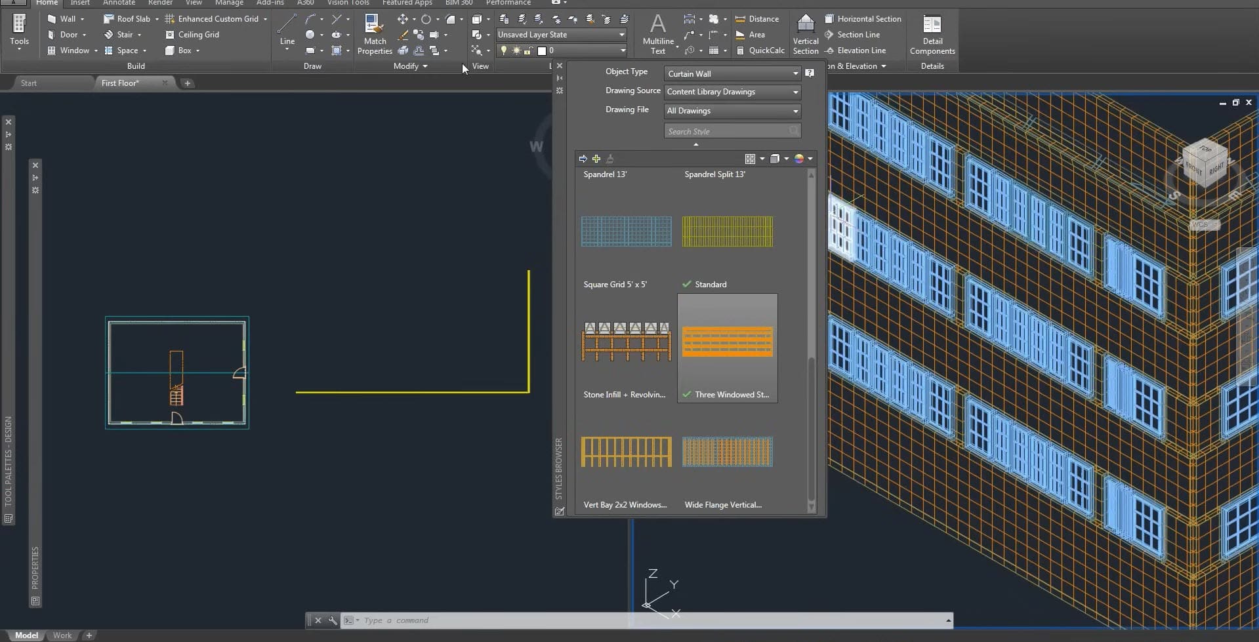Open the Annotate ribbon tab
This screenshot has width=1259, height=642.
[119, 3]
